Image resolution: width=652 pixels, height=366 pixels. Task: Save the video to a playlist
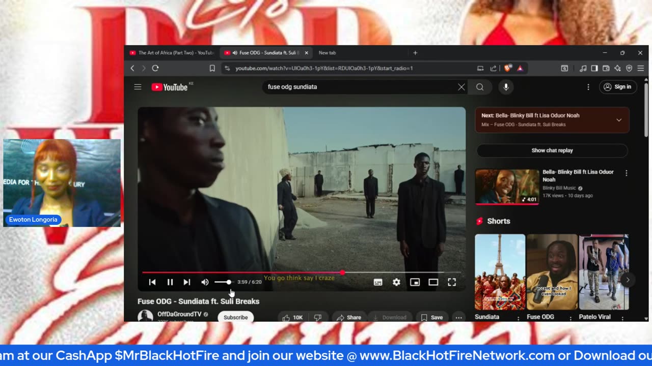432,317
